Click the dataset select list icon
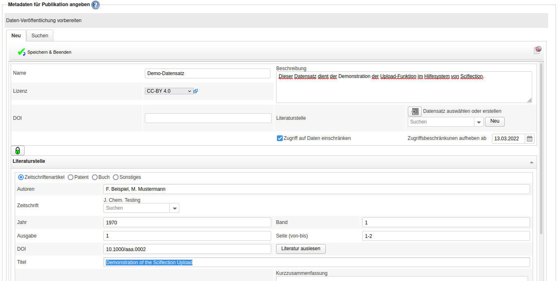This screenshot has width=558, height=281. 414,111
